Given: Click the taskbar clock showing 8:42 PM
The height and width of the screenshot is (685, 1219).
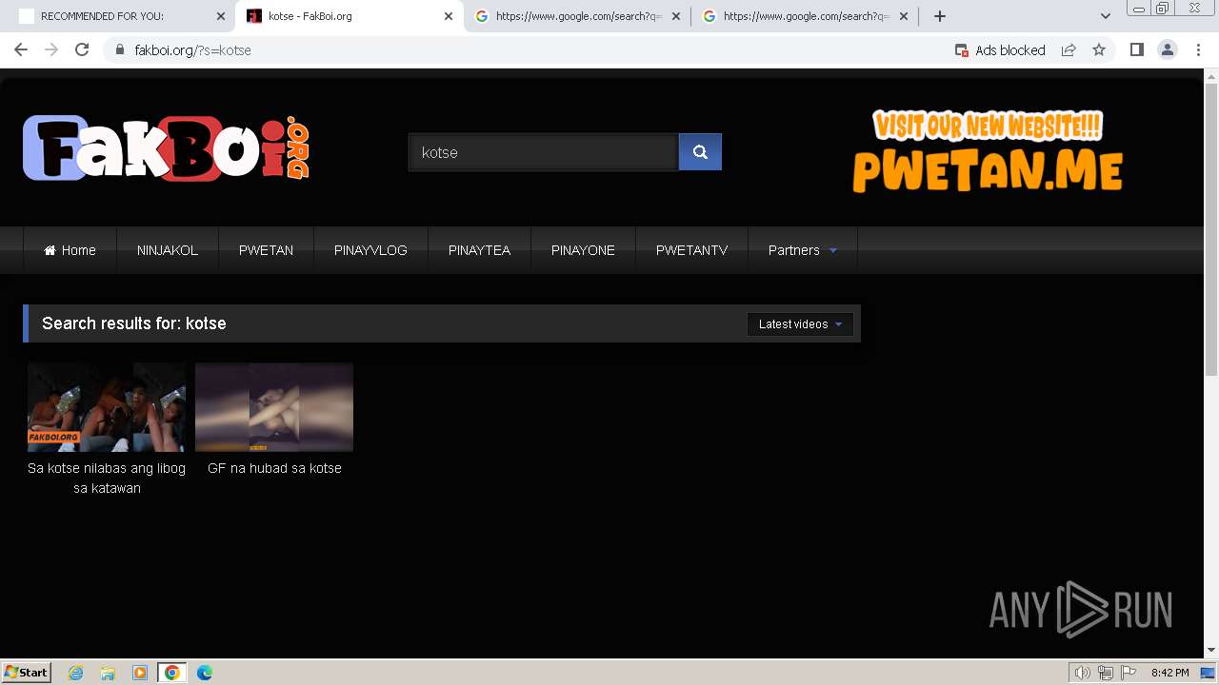Looking at the screenshot, I should click(x=1169, y=673).
